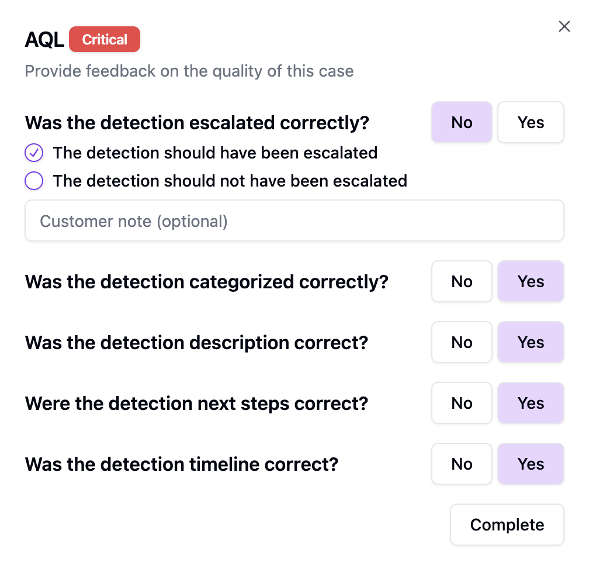
Task: Select 'The detection should not have been escalated'
Action: pos(230,181)
